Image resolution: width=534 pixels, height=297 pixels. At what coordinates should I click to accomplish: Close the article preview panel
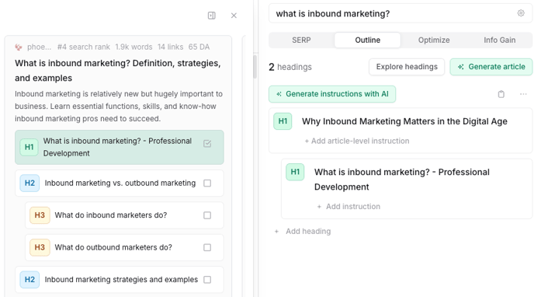point(234,16)
